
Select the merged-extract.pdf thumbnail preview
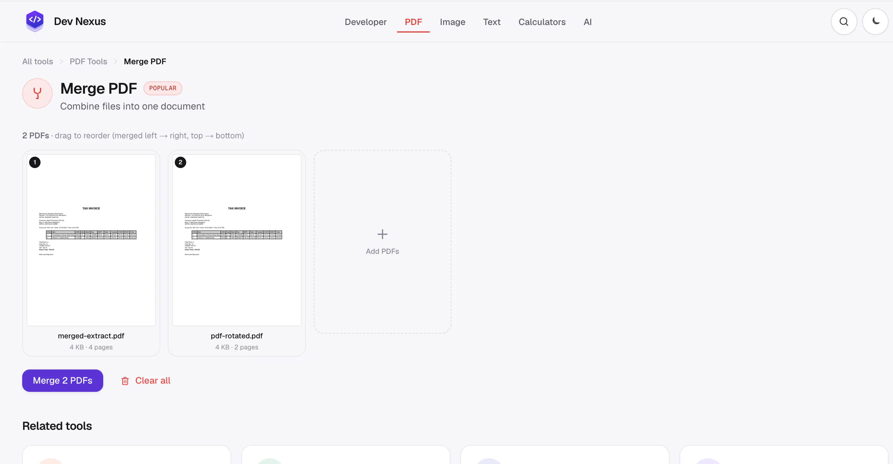coord(91,240)
